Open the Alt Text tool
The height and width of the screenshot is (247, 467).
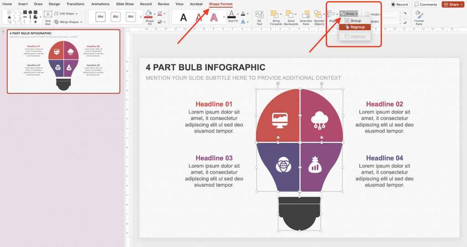259,17
